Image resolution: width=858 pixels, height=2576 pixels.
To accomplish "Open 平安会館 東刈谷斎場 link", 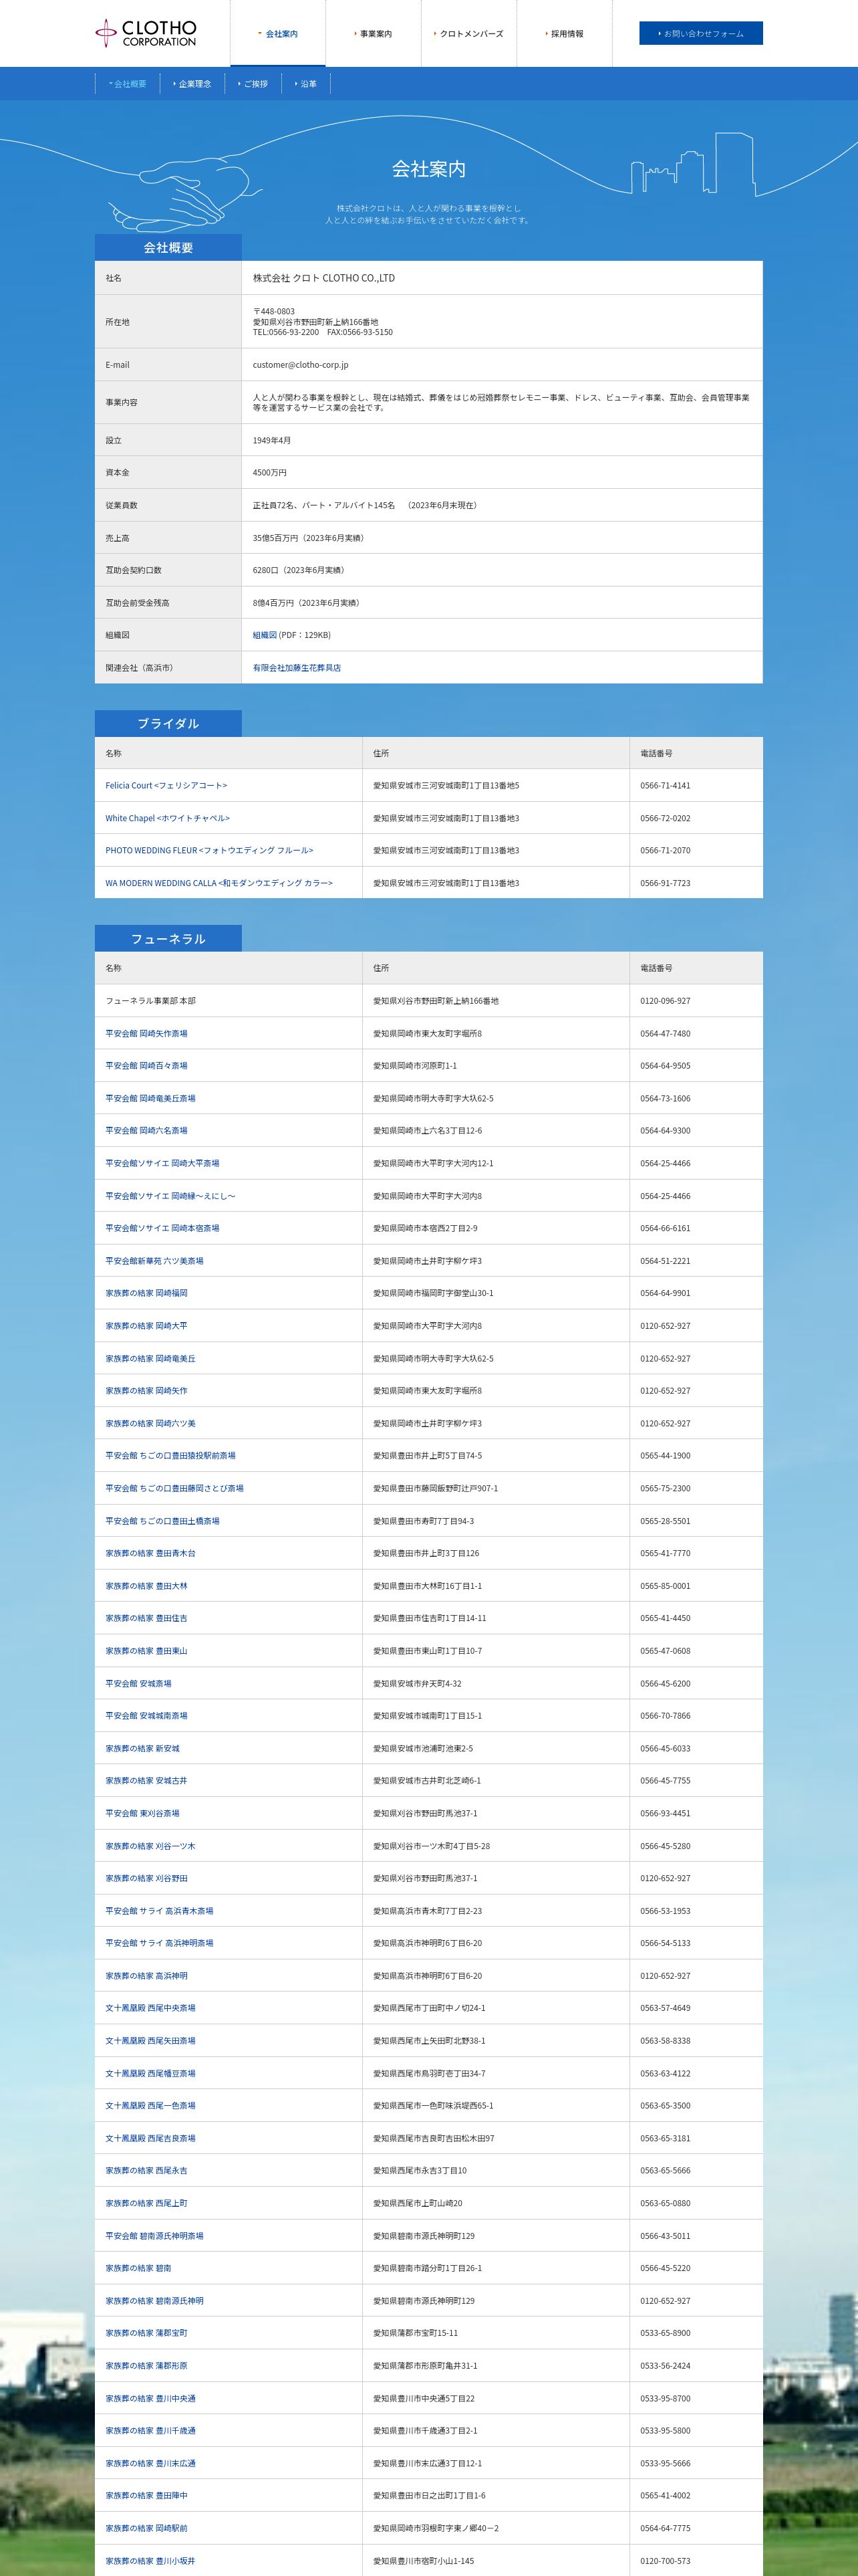I will coord(143,1814).
